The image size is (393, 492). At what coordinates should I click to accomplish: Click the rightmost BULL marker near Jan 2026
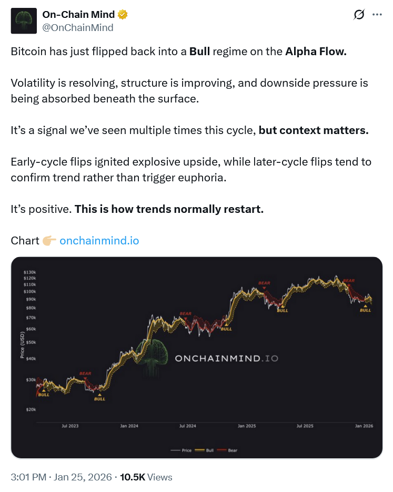pyautogui.click(x=365, y=310)
